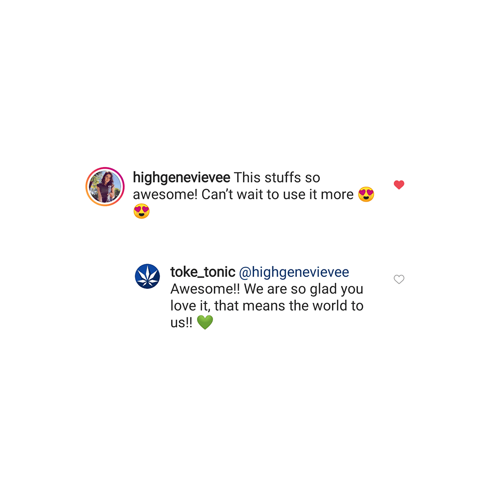This screenshot has width=499, height=499.
Task: Click the heart-eyes emoji on its own line
Action: 141,211
